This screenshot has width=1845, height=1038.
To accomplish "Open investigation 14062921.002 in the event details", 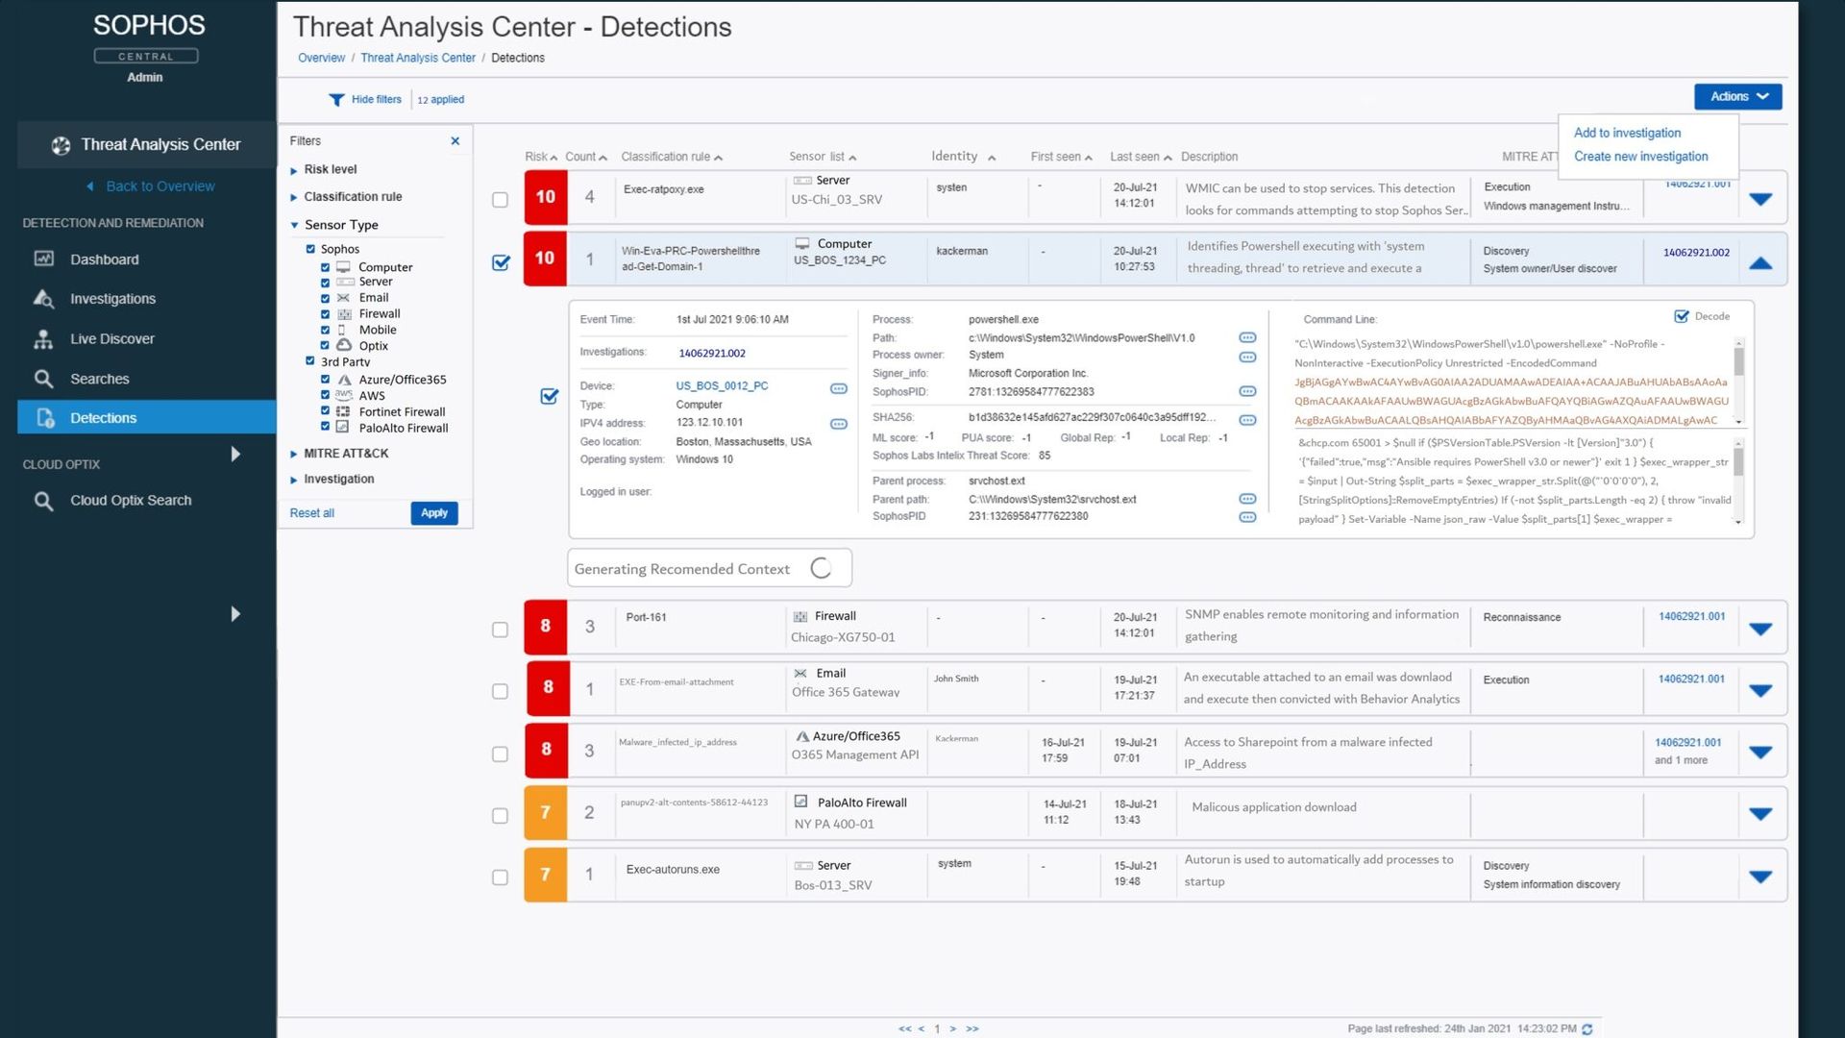I will coord(712,354).
